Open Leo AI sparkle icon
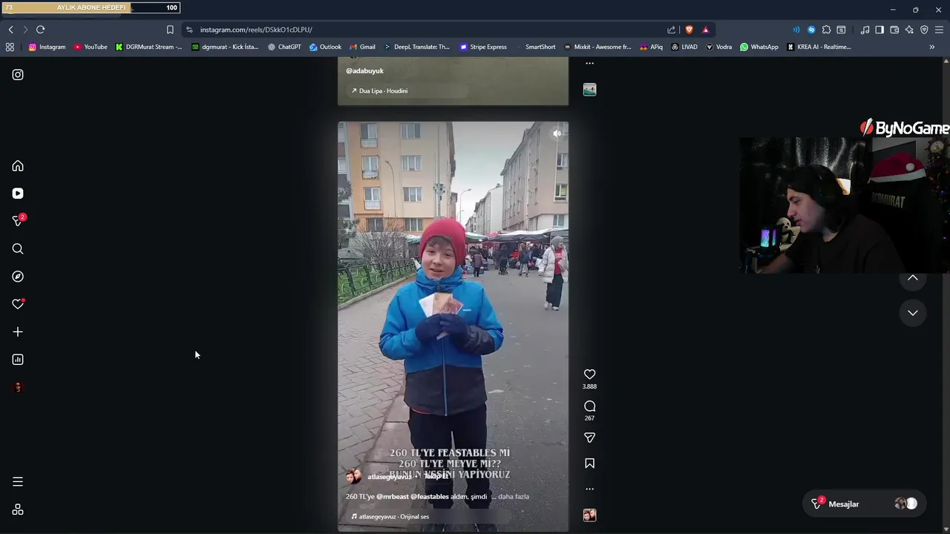 coord(909,30)
